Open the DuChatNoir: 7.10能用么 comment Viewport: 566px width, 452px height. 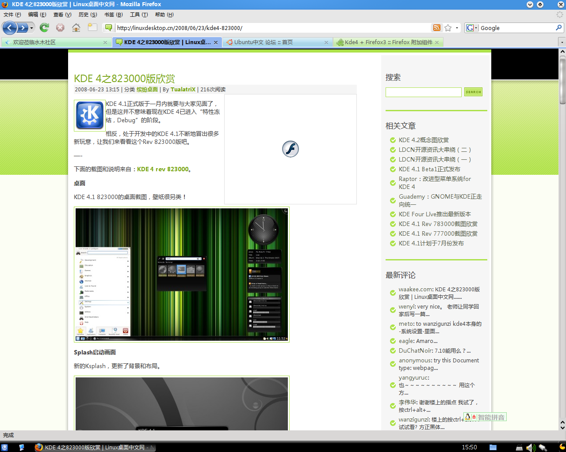click(435, 351)
